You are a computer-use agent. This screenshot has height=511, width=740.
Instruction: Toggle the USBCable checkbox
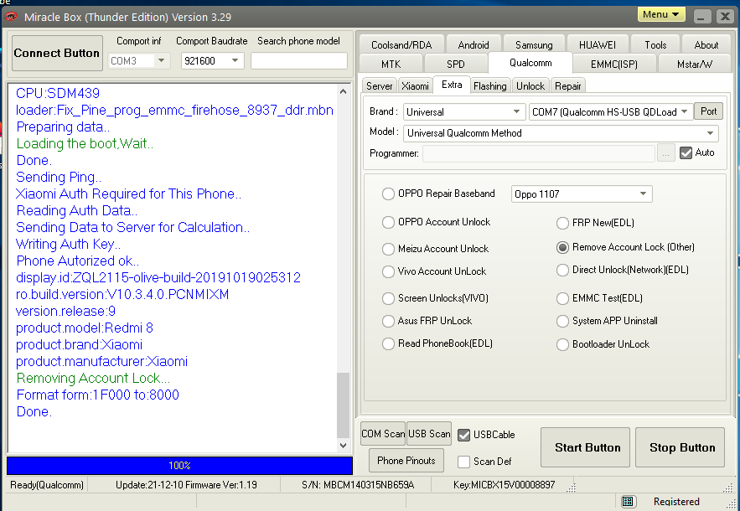click(464, 435)
